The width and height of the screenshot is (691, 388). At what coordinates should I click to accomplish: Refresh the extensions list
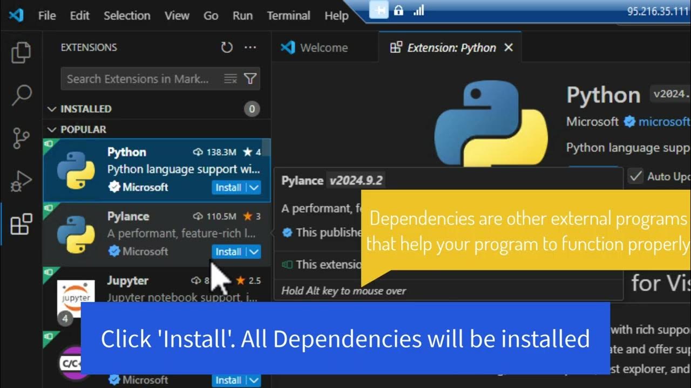[x=227, y=47]
